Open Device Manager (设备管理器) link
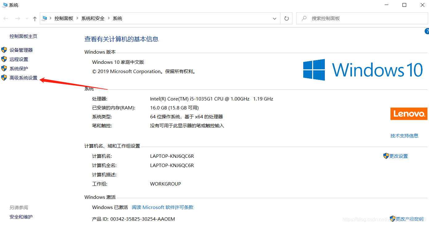The image size is (429, 225). coord(21,50)
